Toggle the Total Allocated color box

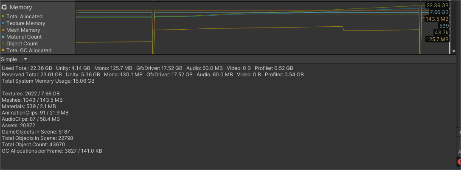pyautogui.click(x=3, y=17)
